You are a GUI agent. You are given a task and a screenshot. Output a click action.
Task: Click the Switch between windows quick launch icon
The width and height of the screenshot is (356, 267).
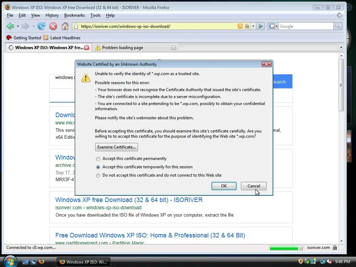coord(33,262)
